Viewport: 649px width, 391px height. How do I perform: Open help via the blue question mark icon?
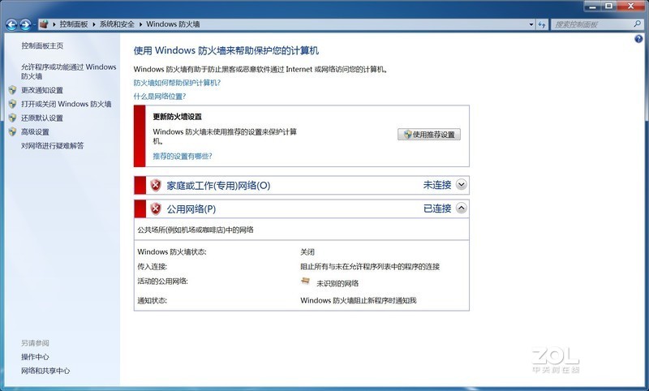(x=638, y=39)
